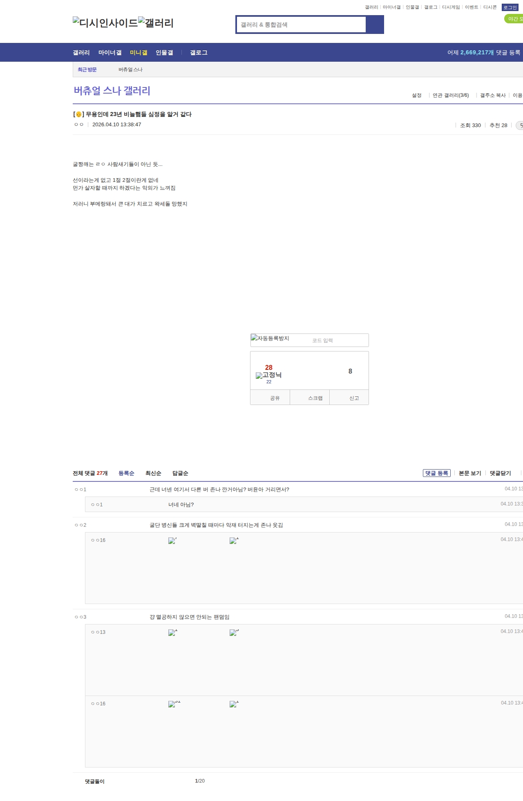Open 갤로그 in the top utility links

431,7
